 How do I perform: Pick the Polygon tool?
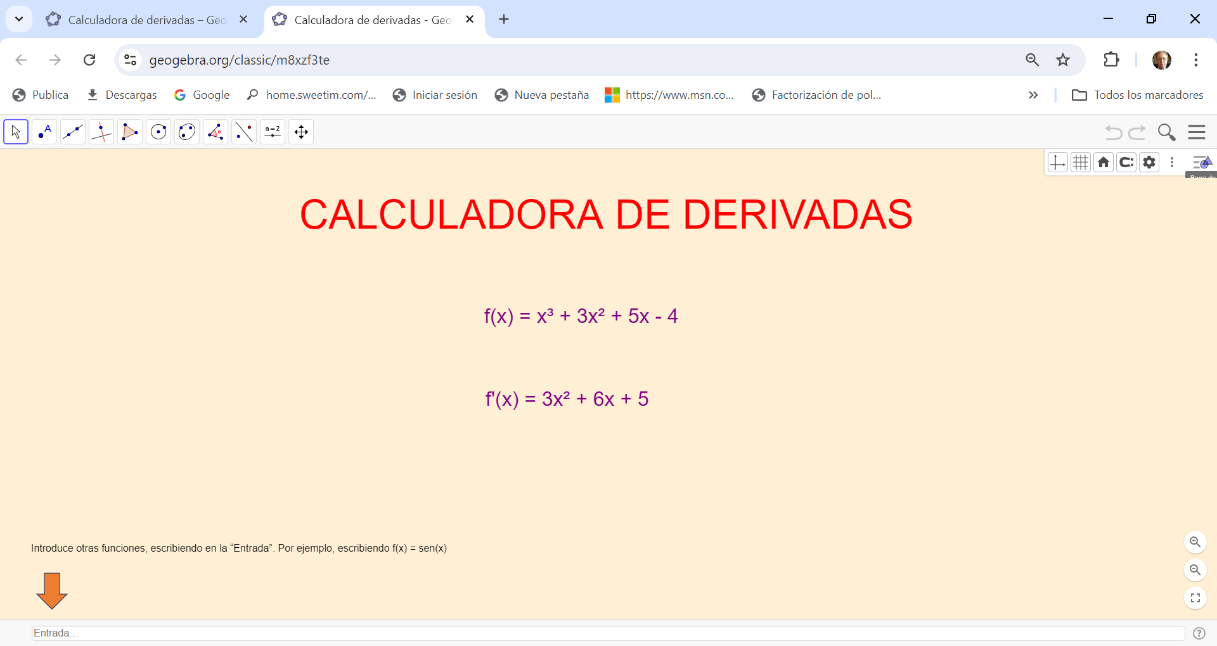[x=130, y=132]
